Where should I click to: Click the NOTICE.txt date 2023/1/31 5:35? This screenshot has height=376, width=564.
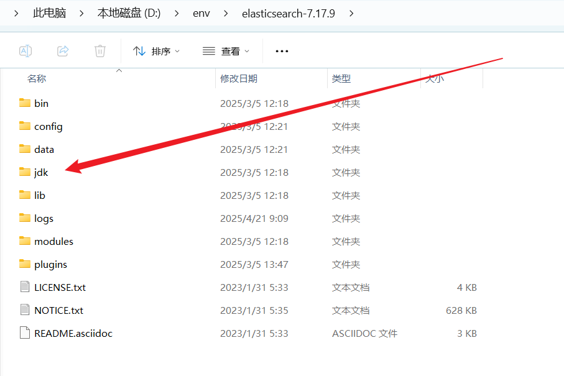tap(254, 311)
